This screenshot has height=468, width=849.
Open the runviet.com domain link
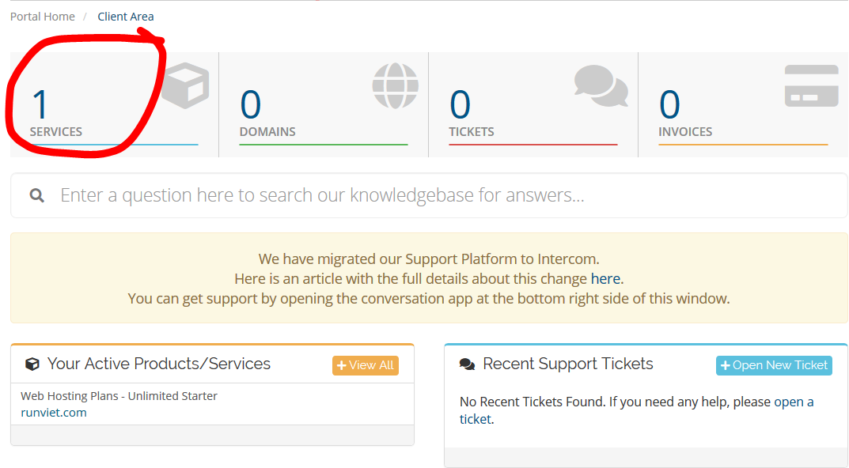54,413
